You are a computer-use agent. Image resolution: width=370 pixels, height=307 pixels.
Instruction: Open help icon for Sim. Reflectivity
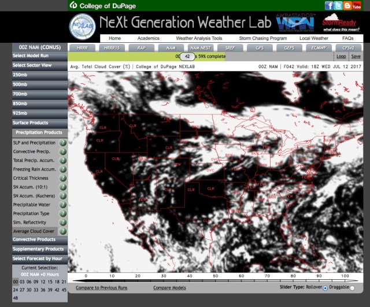[x=63, y=222]
